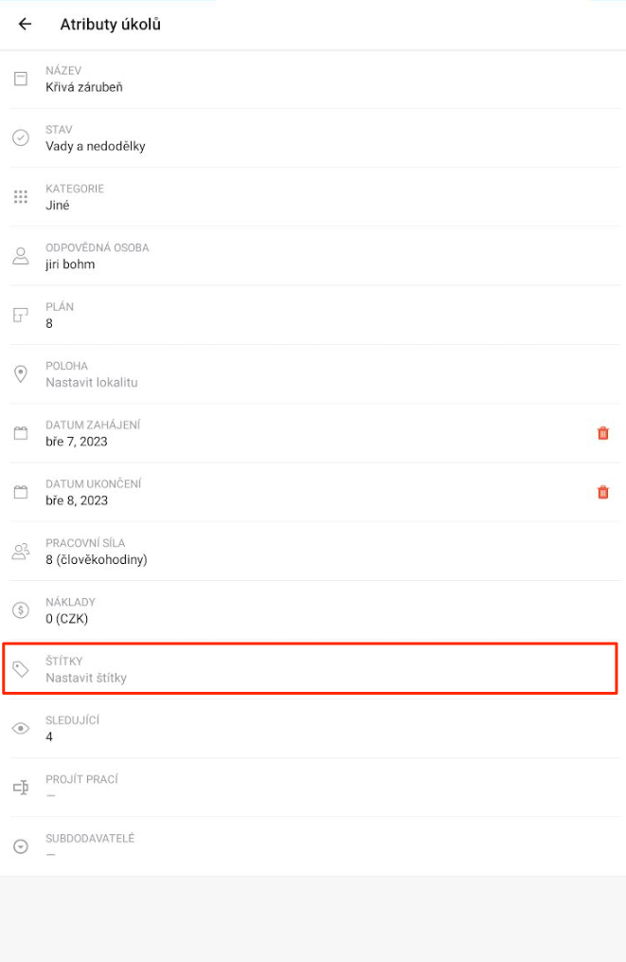The image size is (626, 962).
Task: Go back using the arrow icon
Action: [x=25, y=24]
